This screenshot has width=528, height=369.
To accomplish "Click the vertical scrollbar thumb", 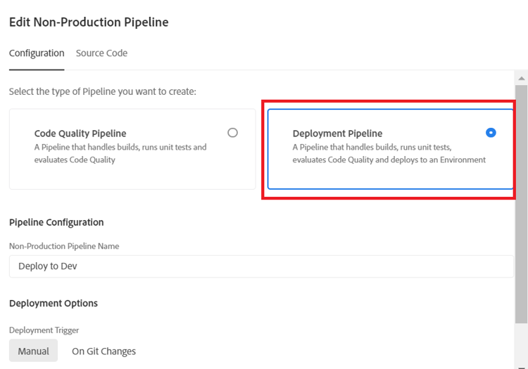I will click(x=521, y=211).
